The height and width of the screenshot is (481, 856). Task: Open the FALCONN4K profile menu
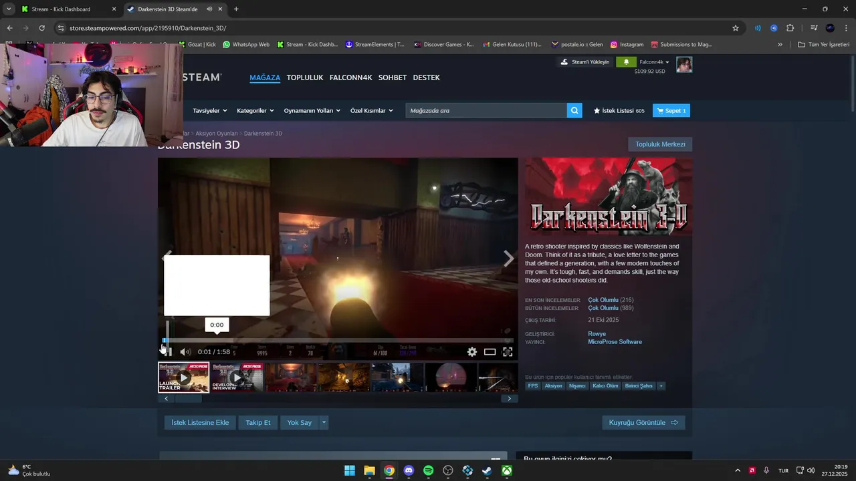coord(350,77)
